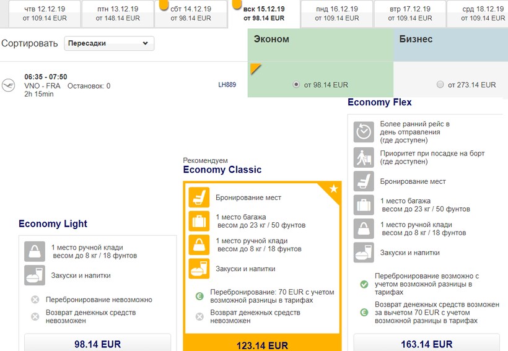
Task: Click the Lufthansa airline logo icon
Action: pyautogui.click(x=8, y=85)
